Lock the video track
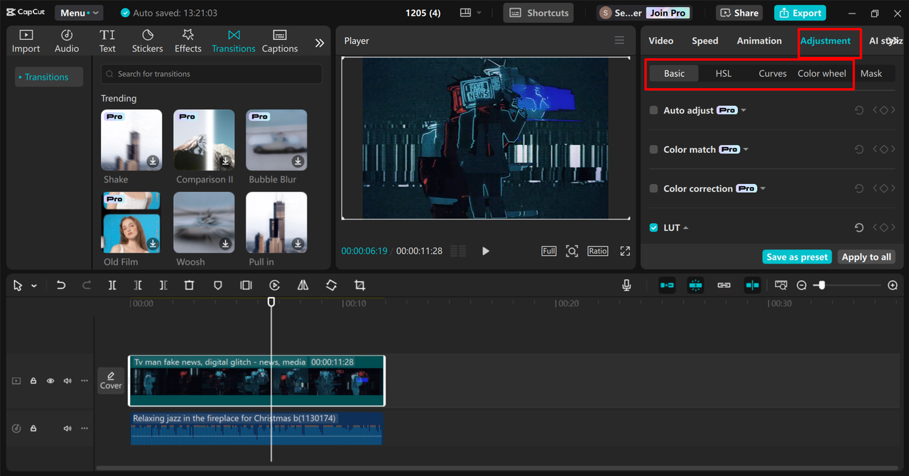Image resolution: width=909 pixels, height=476 pixels. pyautogui.click(x=33, y=381)
